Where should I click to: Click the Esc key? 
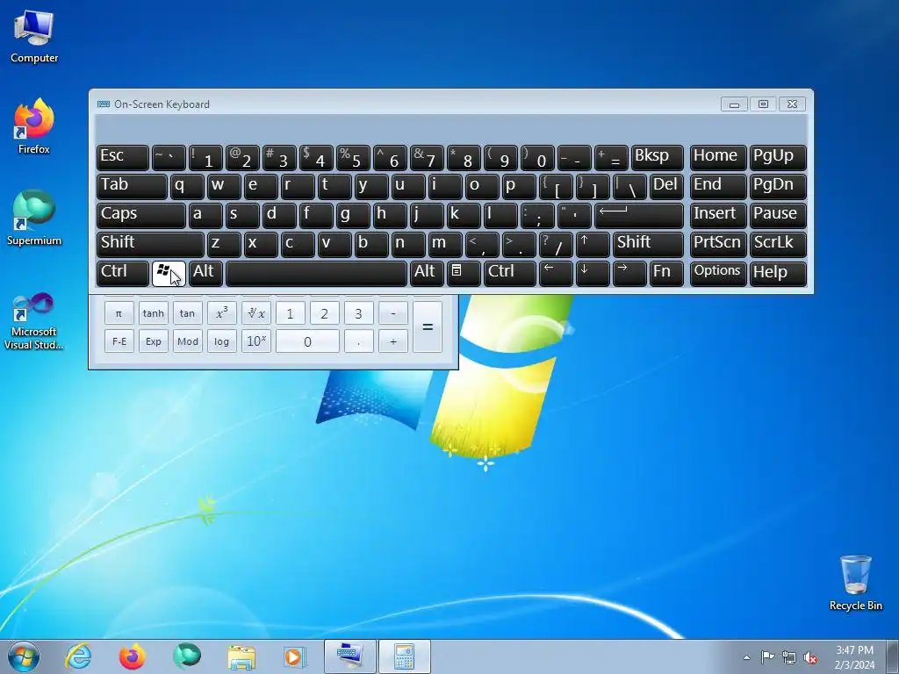click(x=123, y=158)
